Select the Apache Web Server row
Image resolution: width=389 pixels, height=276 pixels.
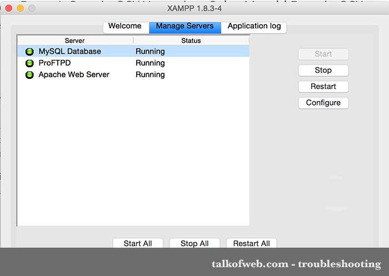(x=133, y=74)
